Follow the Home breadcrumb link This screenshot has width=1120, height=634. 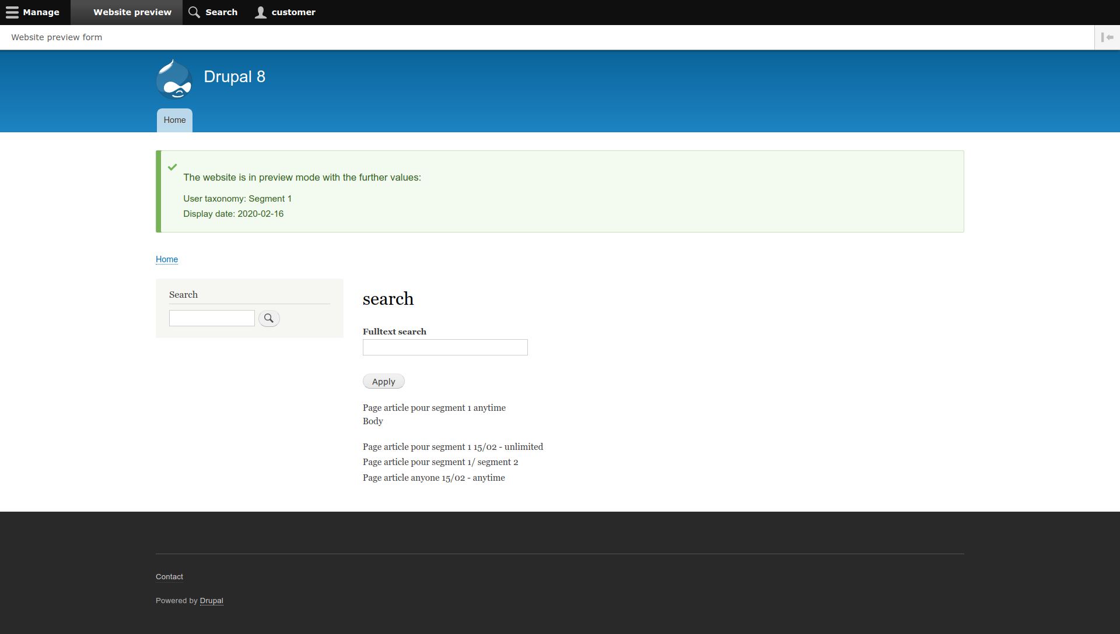pyautogui.click(x=166, y=259)
